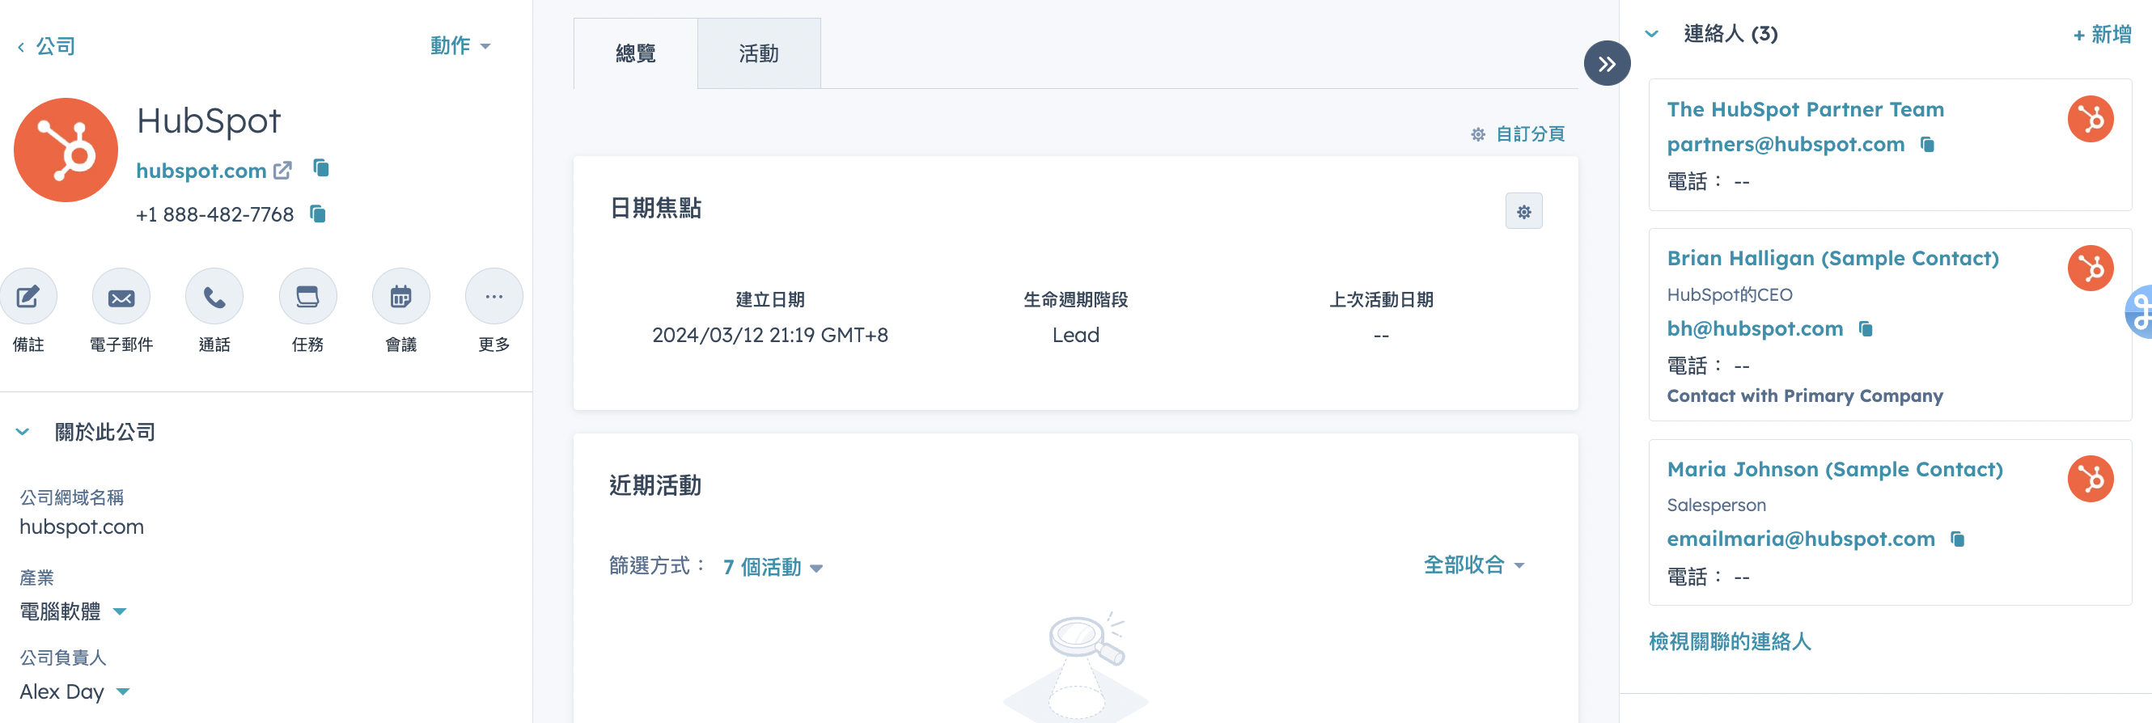2152x723 pixels.
Task: Click partners@hubspot.com email link
Action: pyautogui.click(x=1786, y=145)
